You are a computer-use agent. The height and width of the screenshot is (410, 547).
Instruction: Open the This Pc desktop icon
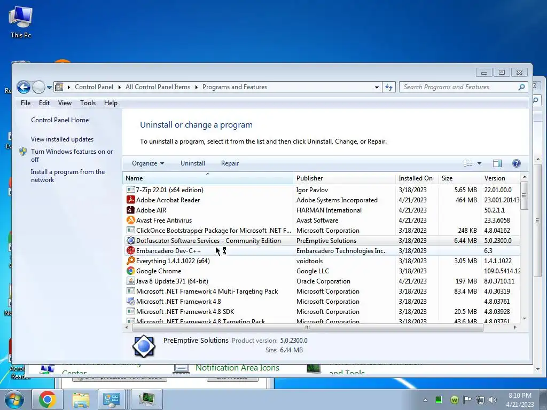pyautogui.click(x=21, y=22)
